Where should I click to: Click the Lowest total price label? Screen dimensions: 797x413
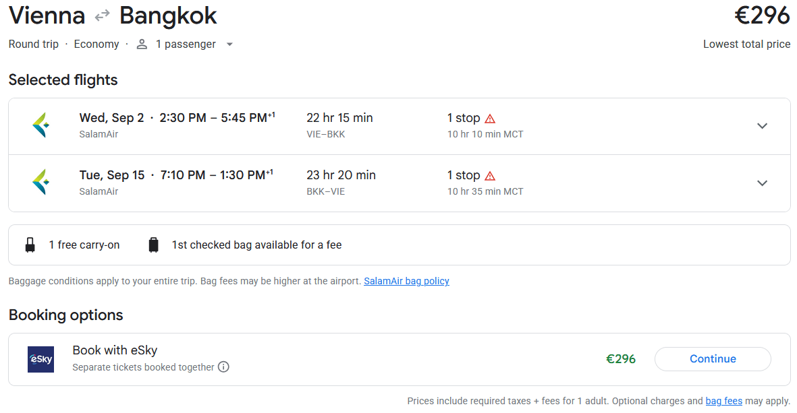click(746, 44)
